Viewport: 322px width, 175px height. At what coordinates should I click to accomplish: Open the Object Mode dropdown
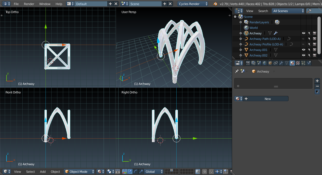point(79,172)
